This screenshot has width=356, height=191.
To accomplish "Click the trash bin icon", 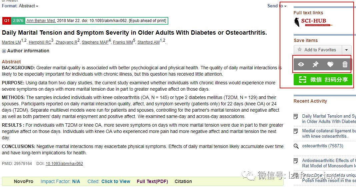I will click(x=345, y=64).
